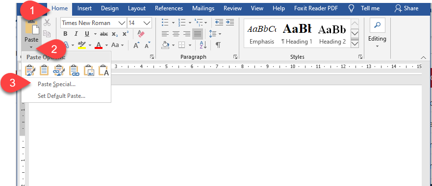Open the font name dropdown
The height and width of the screenshot is (186, 432).
click(121, 23)
